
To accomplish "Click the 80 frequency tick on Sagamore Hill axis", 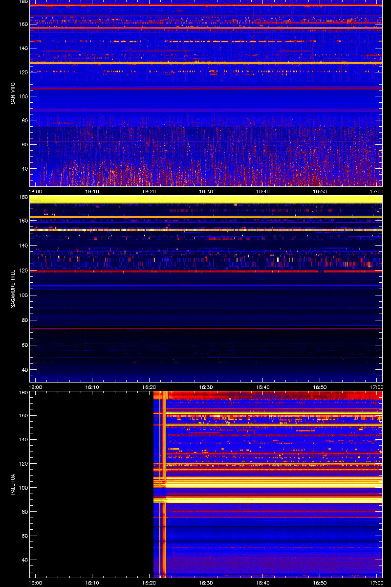I will (x=24, y=320).
